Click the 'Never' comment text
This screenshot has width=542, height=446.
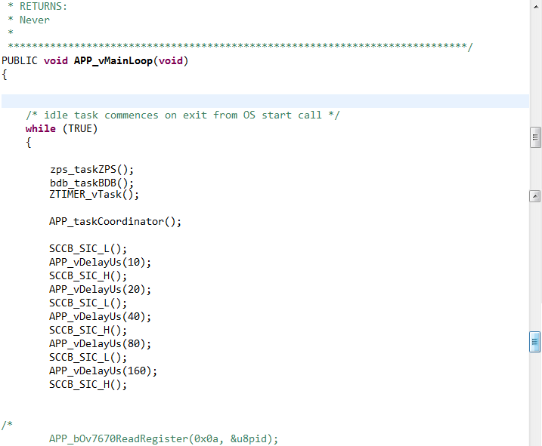tap(35, 20)
